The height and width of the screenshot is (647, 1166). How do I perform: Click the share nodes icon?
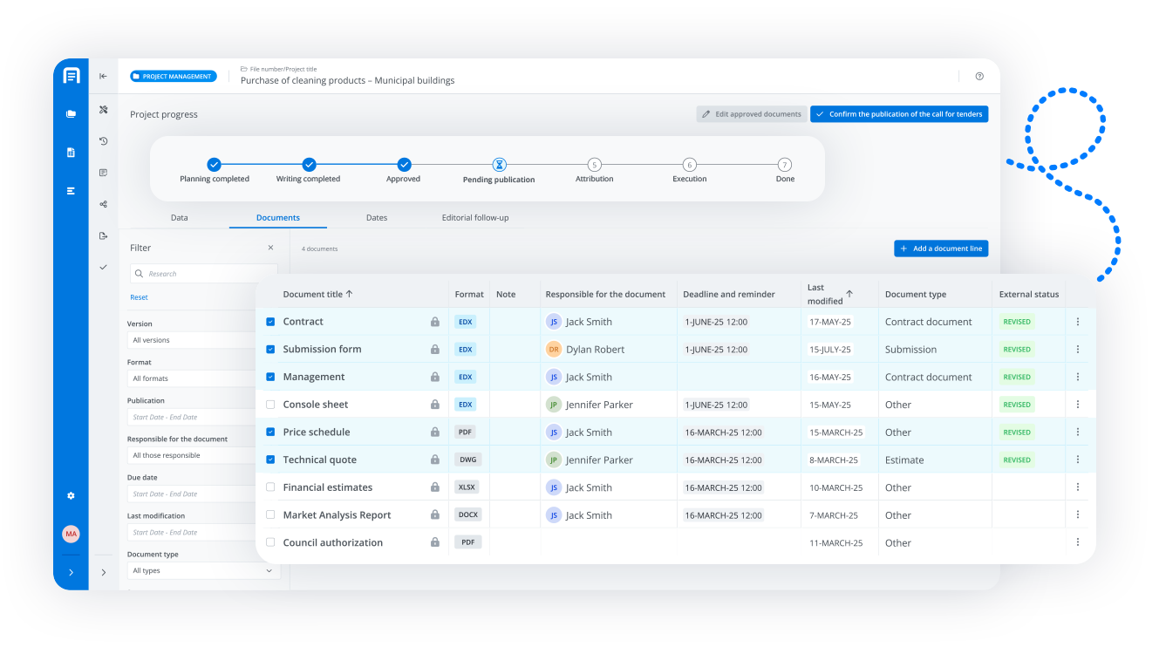tap(103, 204)
